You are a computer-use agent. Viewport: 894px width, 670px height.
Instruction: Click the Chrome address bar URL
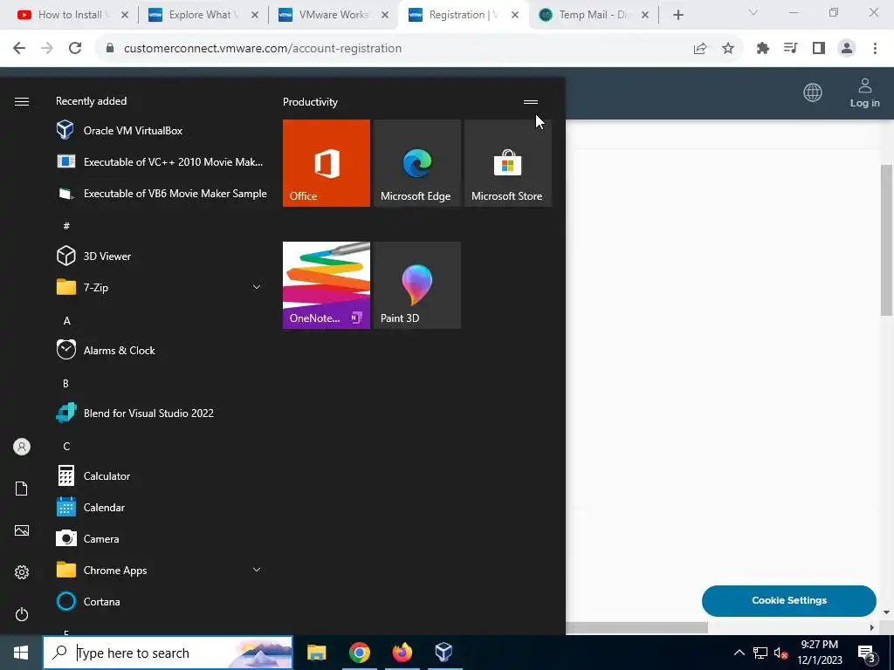coord(263,49)
